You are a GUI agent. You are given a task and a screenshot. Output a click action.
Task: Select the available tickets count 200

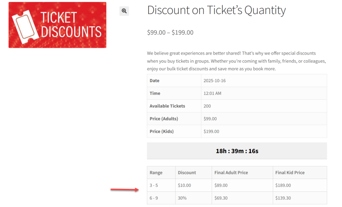pyautogui.click(x=207, y=106)
